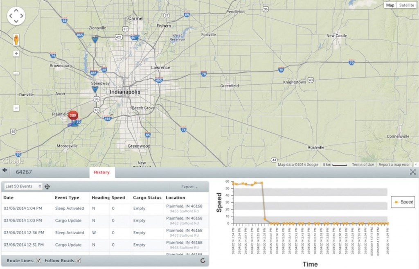Click the red STOP marker near Plainfield
Screen dimensions: 419x269
coord(73,115)
